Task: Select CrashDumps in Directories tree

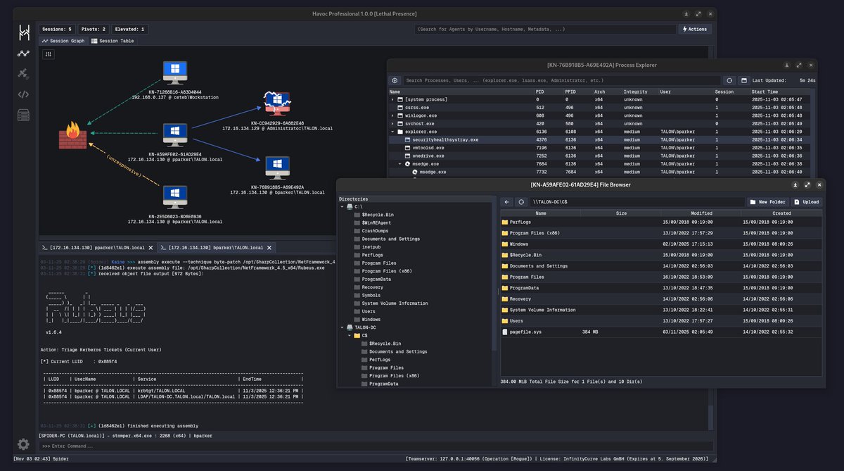Action: pos(375,230)
